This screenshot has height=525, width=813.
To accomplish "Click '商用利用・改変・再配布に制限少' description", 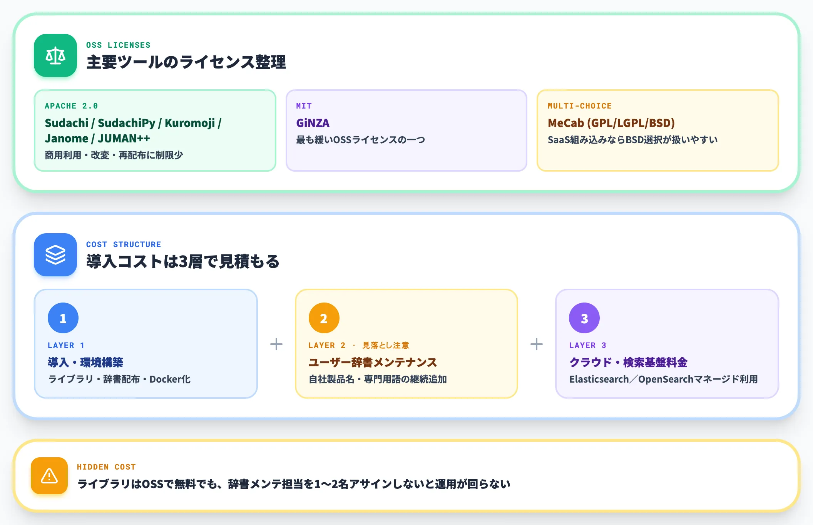I will tap(114, 155).
